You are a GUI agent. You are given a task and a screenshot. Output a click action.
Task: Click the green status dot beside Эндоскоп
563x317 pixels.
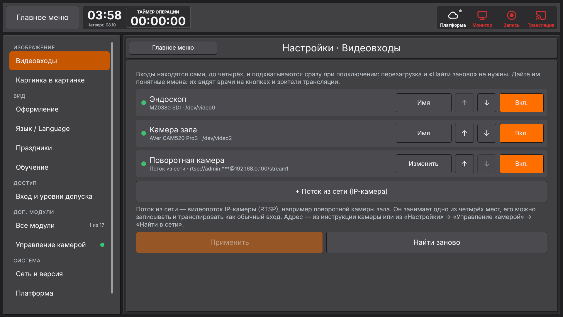point(144,103)
